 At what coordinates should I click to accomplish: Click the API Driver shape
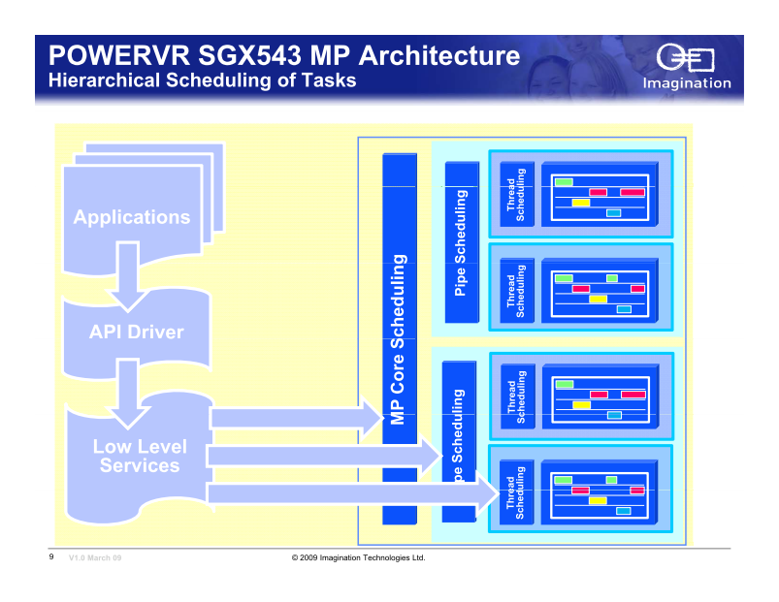click(137, 333)
